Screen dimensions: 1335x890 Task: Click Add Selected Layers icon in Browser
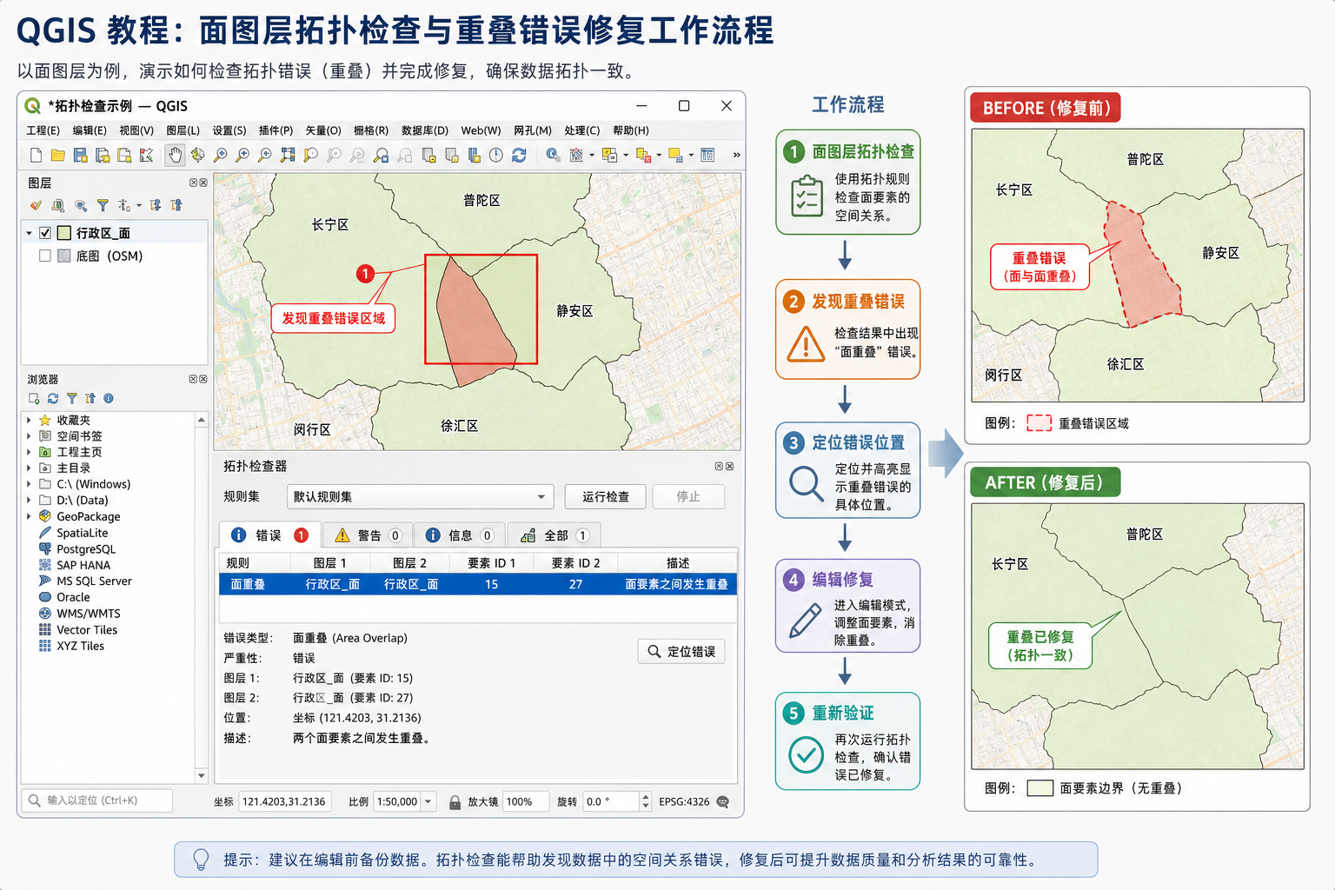34,398
